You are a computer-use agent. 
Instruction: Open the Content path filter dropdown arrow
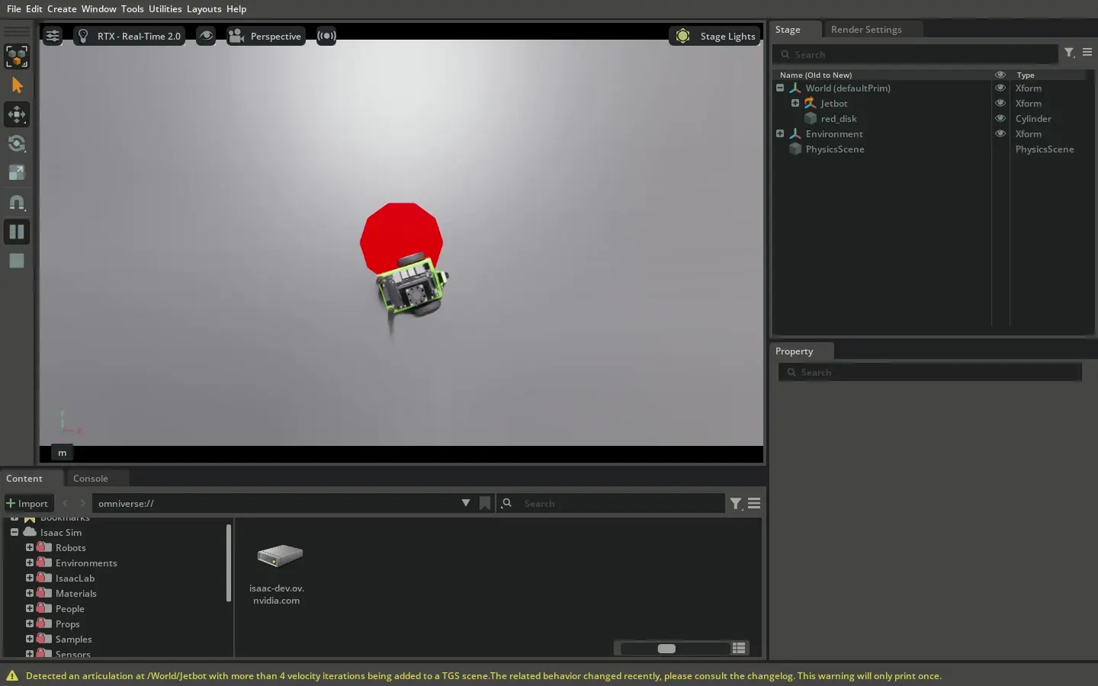tap(466, 503)
